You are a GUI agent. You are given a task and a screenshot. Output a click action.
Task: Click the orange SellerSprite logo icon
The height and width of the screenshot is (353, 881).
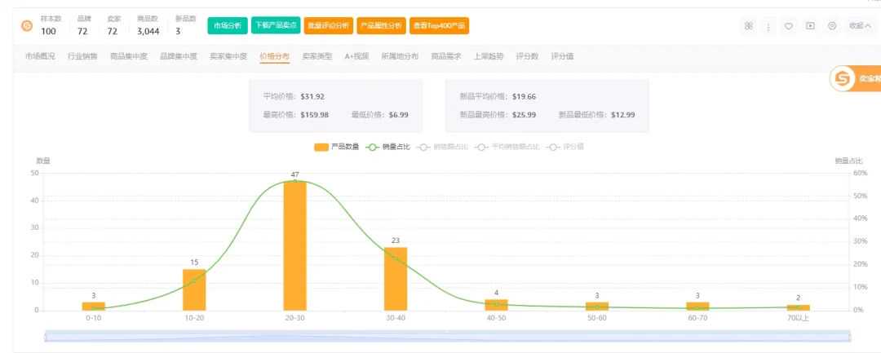pyautogui.click(x=27, y=26)
